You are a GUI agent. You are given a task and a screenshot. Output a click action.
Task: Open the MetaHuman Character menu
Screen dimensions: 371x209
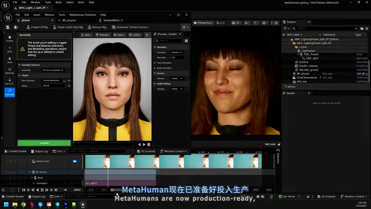point(82,15)
